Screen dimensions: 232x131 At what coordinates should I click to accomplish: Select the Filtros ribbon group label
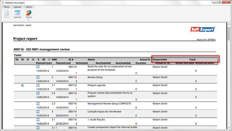pyautogui.click(x=7, y=7)
